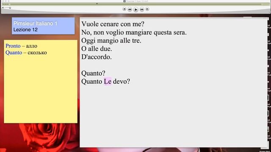Screen dimensions: 271x152
Task: Click the translation 'алло' in the note
Action: tap(32, 46)
